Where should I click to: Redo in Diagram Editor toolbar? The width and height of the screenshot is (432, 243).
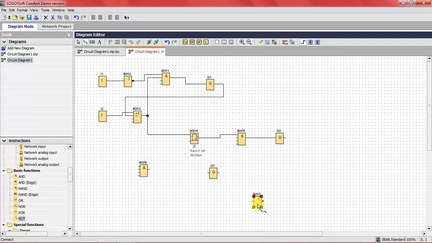pos(174,42)
